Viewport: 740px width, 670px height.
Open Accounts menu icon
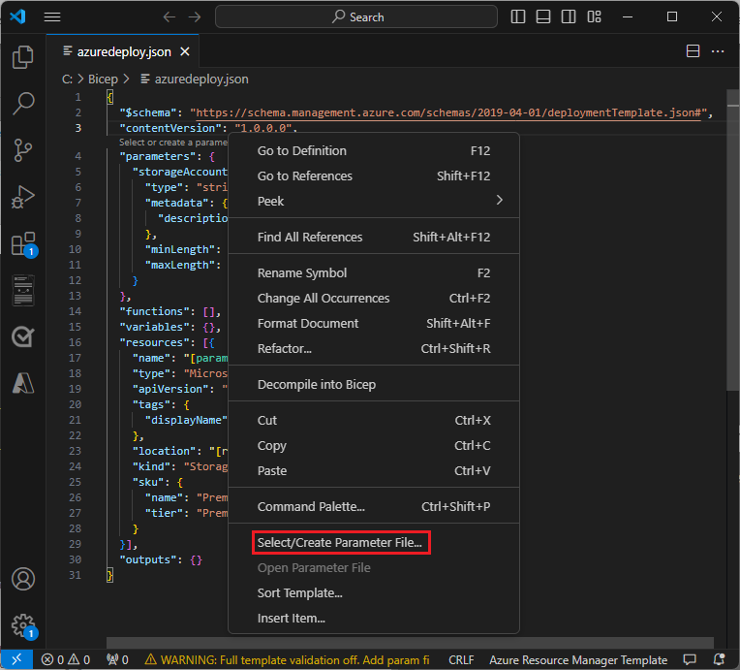coord(22,579)
